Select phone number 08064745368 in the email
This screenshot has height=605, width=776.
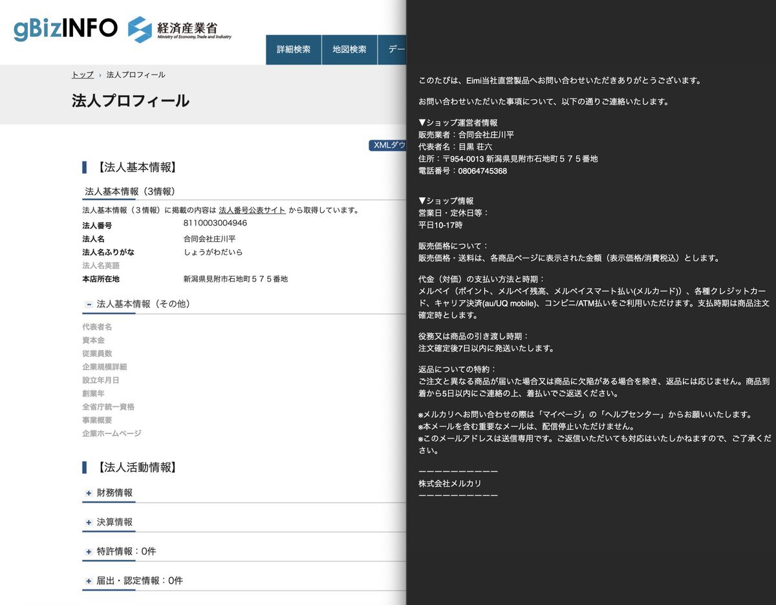(x=482, y=171)
